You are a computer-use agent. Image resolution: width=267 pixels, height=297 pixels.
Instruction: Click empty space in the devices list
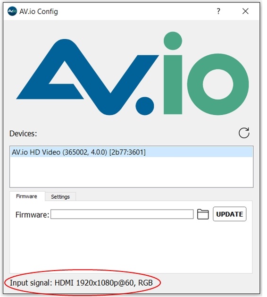pos(131,172)
